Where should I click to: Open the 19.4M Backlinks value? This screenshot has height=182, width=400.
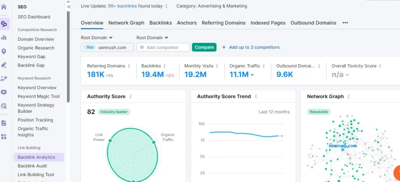pos(152,74)
